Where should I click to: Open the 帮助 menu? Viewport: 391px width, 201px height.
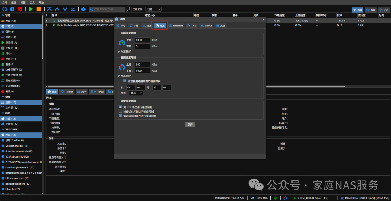(x=41, y=3)
